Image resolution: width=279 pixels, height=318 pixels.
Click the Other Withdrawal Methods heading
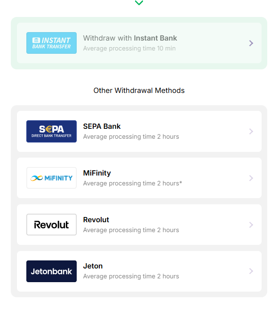pos(139,91)
